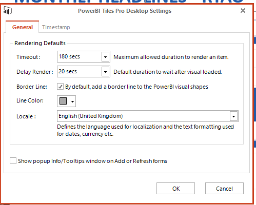
Task: Open the Timeout dropdown arrow
Action: (106, 57)
